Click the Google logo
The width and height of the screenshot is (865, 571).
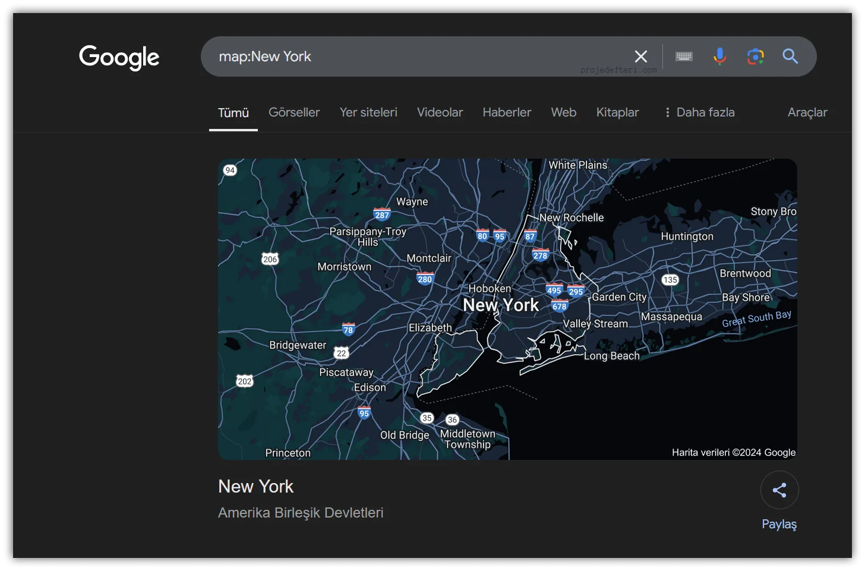[x=119, y=57]
